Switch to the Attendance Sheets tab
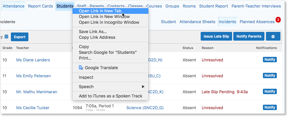 pos(197,22)
